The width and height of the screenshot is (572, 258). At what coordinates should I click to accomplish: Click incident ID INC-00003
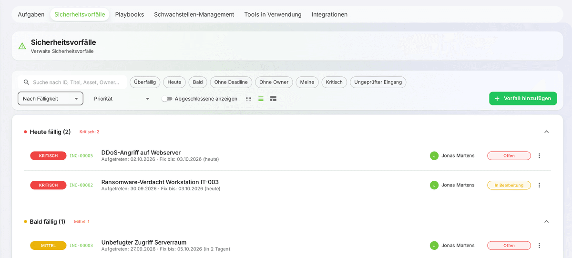pyautogui.click(x=81, y=246)
